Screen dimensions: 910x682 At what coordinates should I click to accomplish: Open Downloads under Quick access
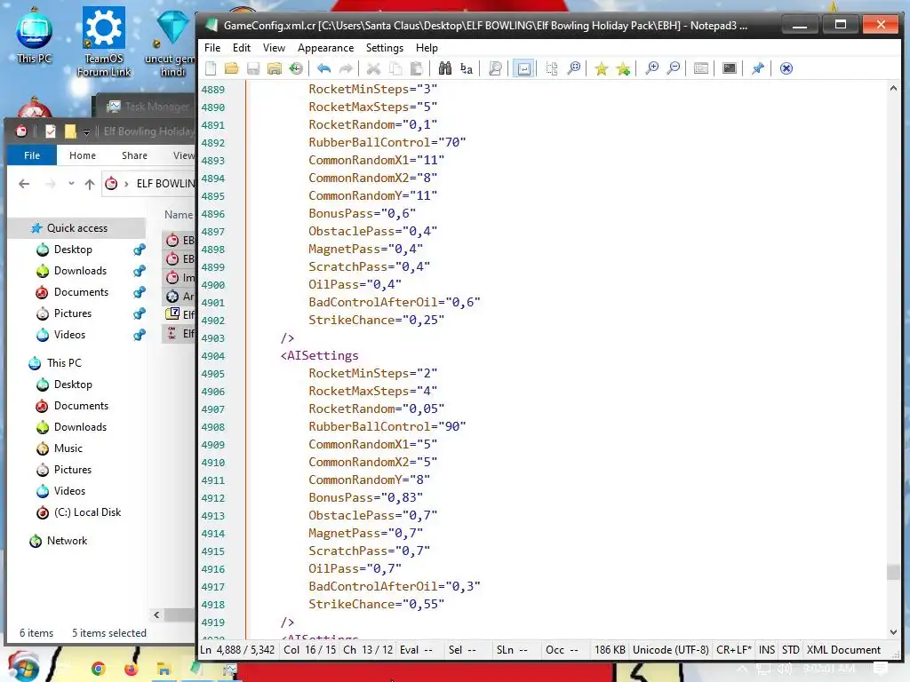pos(80,271)
